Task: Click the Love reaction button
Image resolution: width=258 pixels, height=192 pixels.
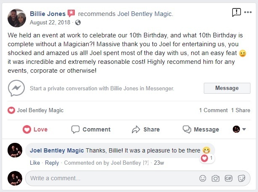Action: click(x=35, y=129)
